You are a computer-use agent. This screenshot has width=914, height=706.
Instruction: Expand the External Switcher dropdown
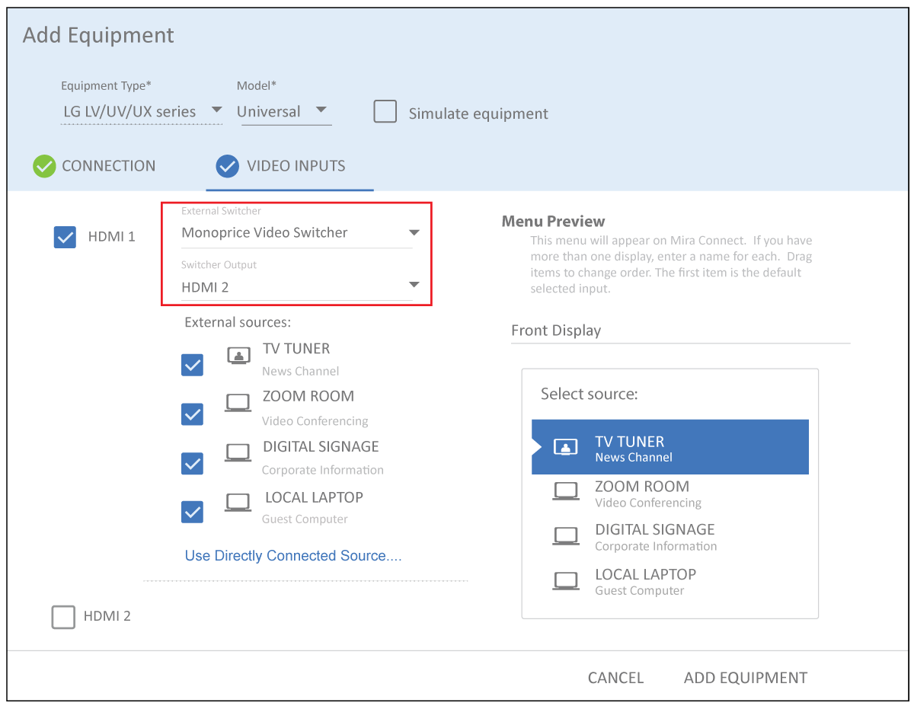coord(297,233)
